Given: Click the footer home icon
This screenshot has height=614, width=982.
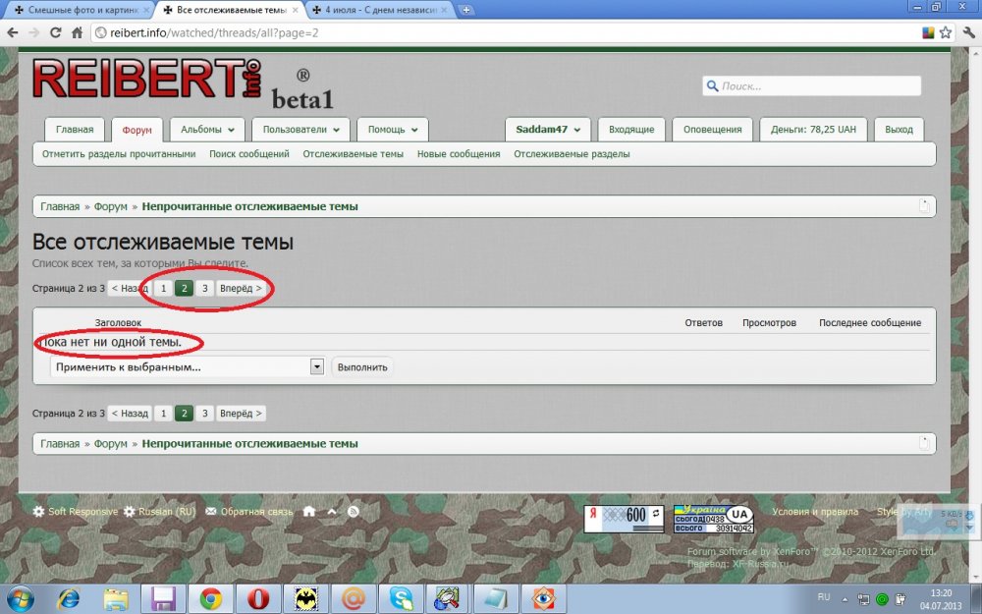Looking at the screenshot, I should (x=309, y=512).
